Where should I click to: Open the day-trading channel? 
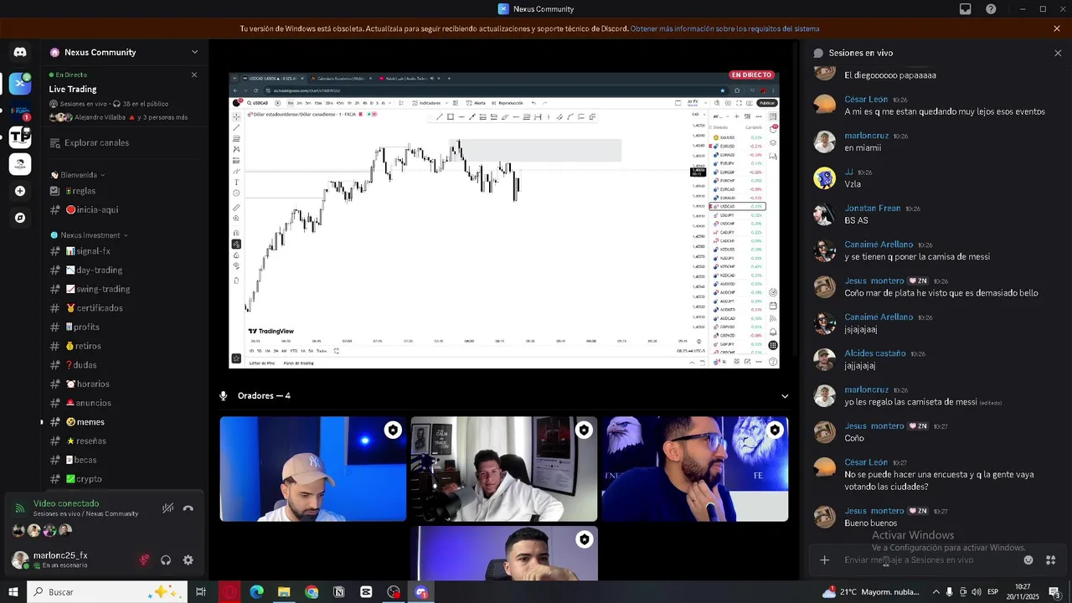click(x=126, y=270)
